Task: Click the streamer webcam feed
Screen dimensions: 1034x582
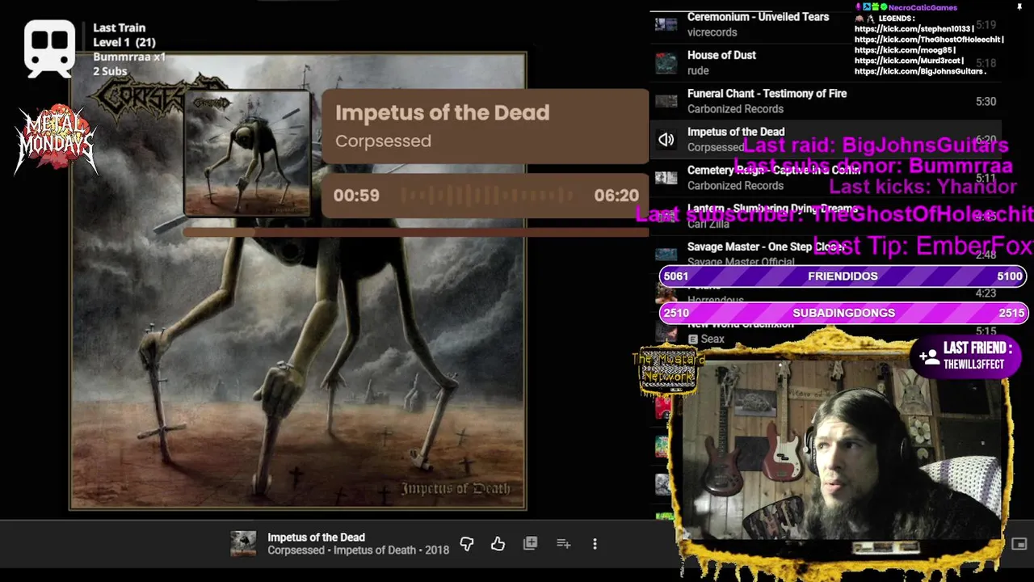Action: 840,449
